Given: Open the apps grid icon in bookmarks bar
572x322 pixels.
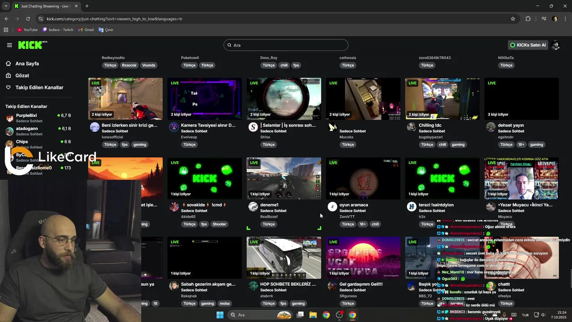Looking at the screenshot, I should (6, 30).
